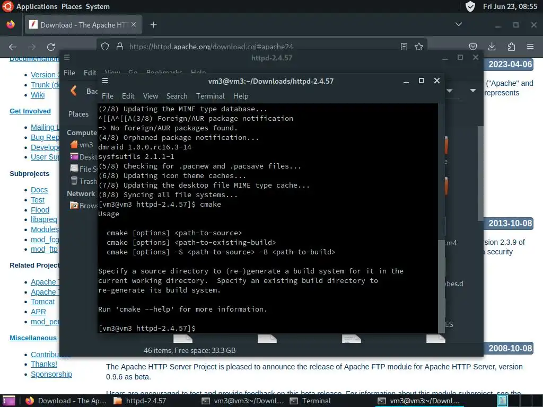Expand the Firefox list all tabs chevron
This screenshot has width=543, height=407.
pos(459,24)
